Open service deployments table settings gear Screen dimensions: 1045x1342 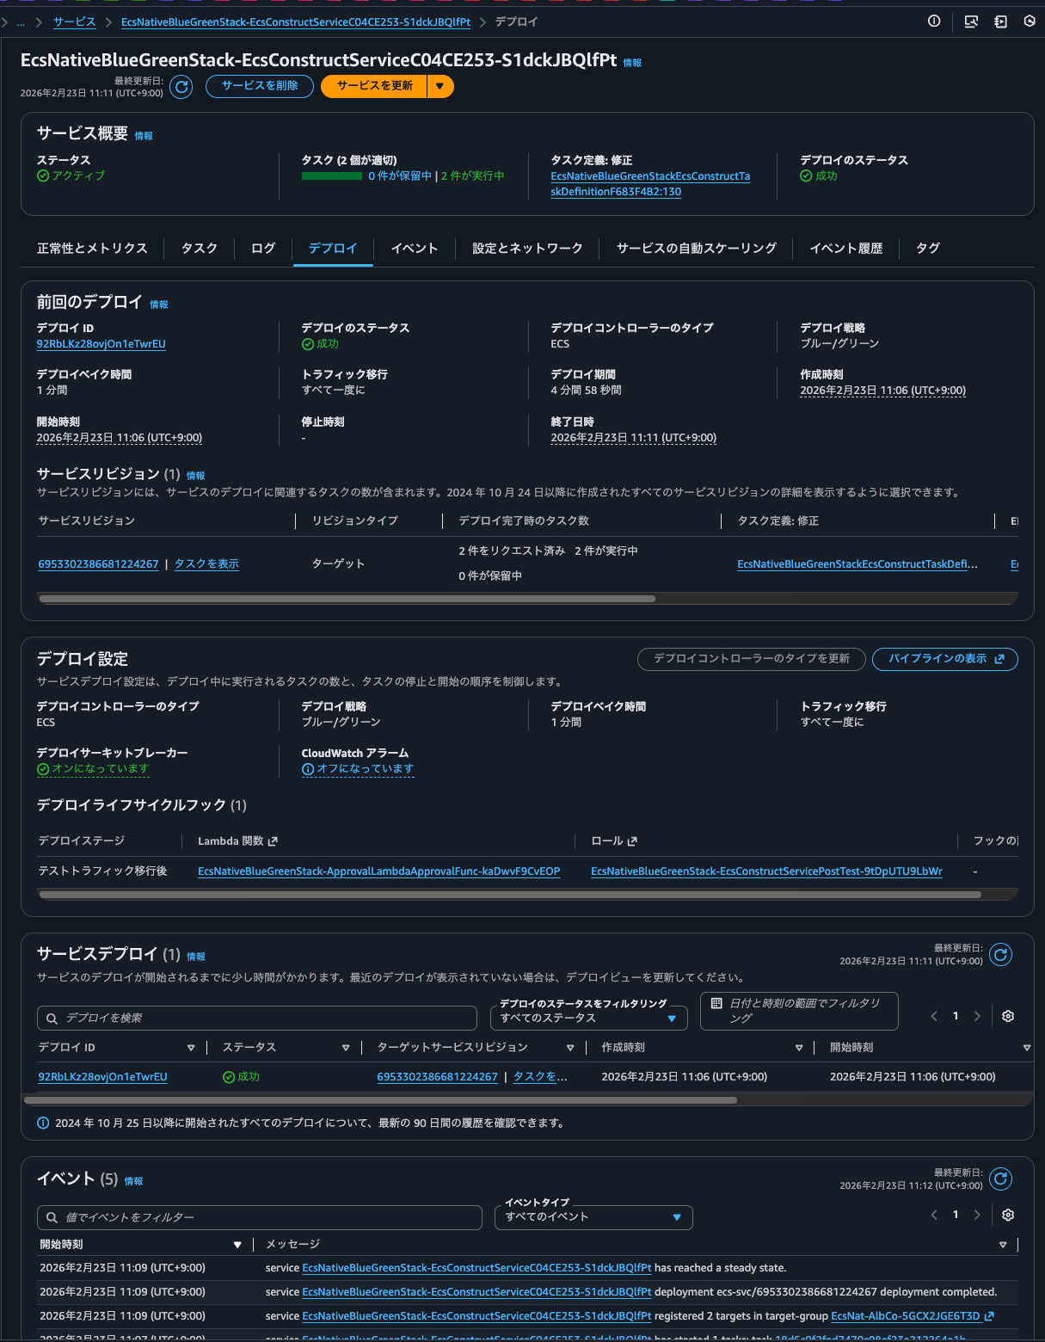1008,1016
